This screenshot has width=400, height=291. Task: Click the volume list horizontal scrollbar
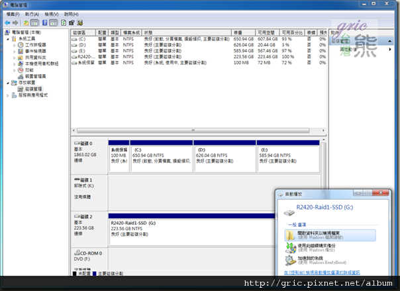(x=193, y=130)
